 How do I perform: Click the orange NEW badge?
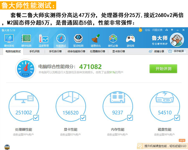(x=182, y=140)
